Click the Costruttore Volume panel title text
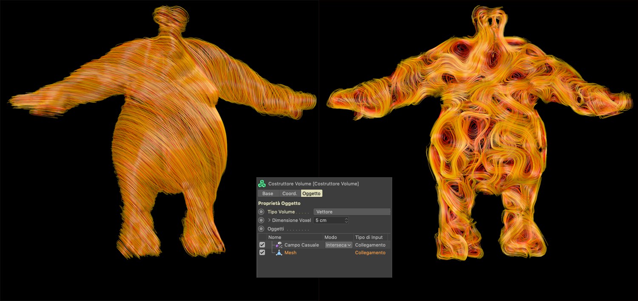This screenshot has height=301, width=638. tap(313, 184)
